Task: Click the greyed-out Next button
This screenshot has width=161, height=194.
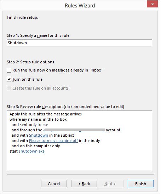Action: click(110, 184)
